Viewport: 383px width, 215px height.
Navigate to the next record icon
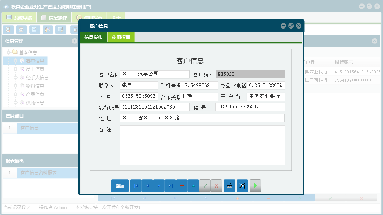pos(159,185)
